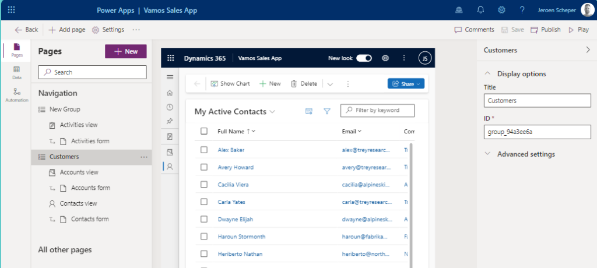Check the Dwayne Elijah row checkbox
Viewport: 597px width, 268px height.
[204, 219]
